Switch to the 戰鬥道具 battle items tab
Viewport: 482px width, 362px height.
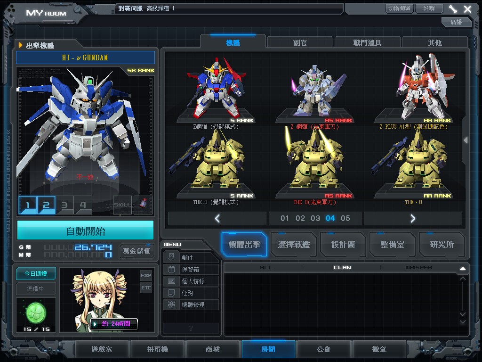point(367,42)
